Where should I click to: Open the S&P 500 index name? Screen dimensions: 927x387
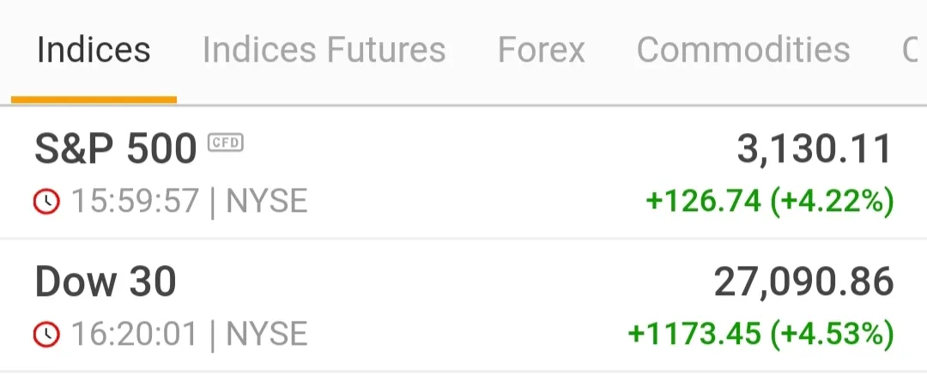point(115,150)
